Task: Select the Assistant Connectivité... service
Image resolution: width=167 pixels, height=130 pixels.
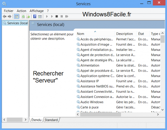Action: (x=97, y=91)
